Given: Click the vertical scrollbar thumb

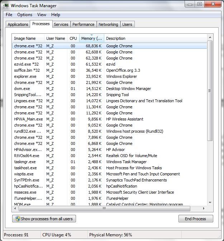Looking at the screenshot, I should pos(210,91).
